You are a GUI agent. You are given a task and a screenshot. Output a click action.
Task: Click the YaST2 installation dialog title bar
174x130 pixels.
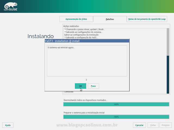[x=87, y=41]
